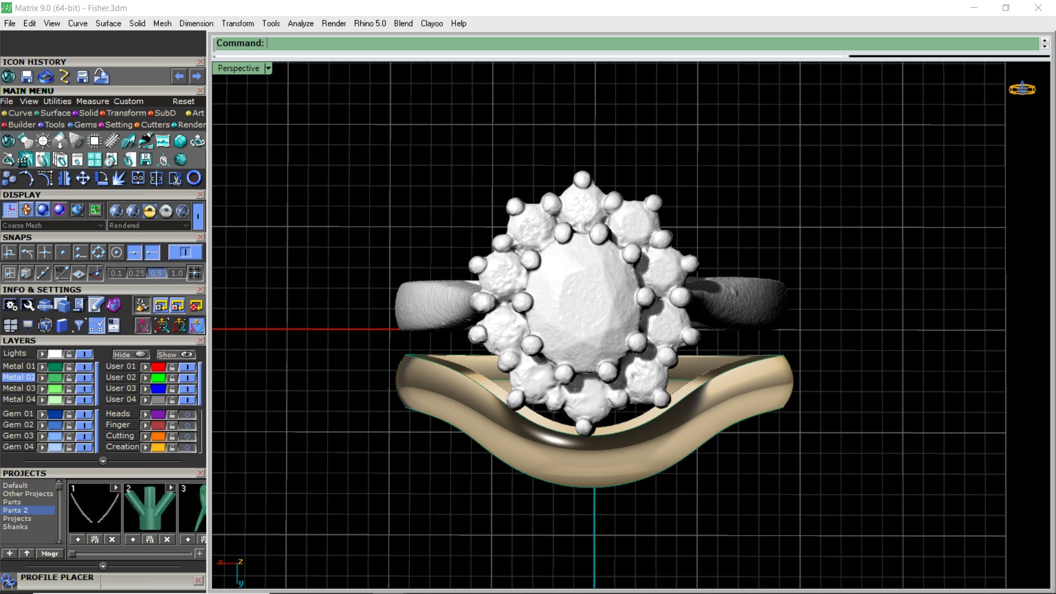1056x594 pixels.
Task: Open the Transform menu in menu bar
Action: (x=237, y=24)
